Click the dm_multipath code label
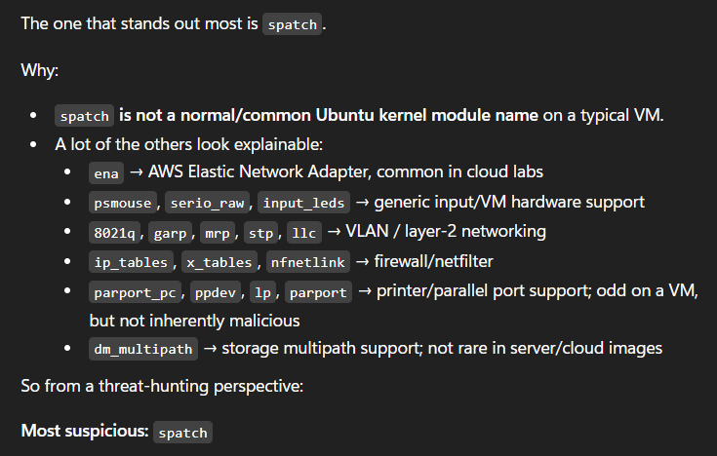Viewport: 717px width, 456px height. pyautogui.click(x=143, y=349)
